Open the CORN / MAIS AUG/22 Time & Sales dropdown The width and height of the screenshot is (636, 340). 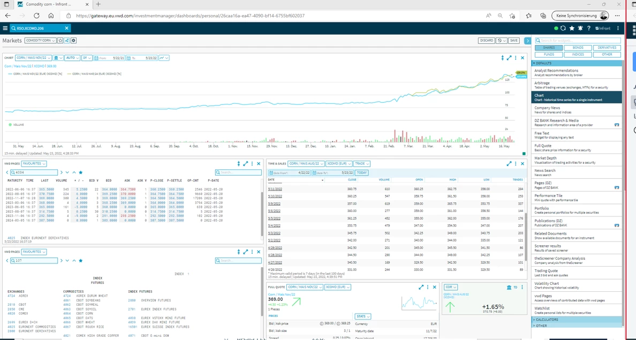(x=306, y=163)
